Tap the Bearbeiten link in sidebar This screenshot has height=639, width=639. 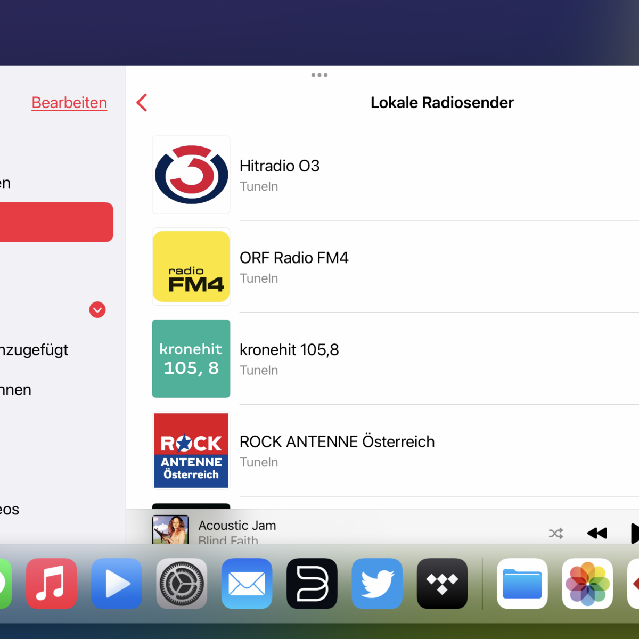[69, 103]
